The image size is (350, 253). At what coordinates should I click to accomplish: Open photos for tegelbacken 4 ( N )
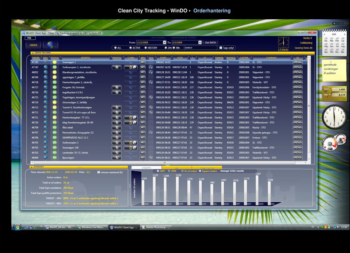117,92
